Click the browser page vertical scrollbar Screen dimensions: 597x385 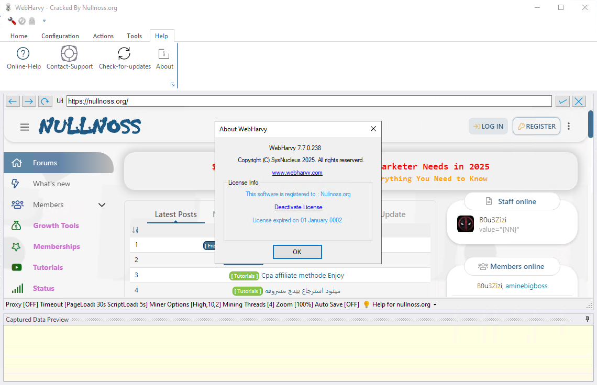pyautogui.click(x=591, y=124)
